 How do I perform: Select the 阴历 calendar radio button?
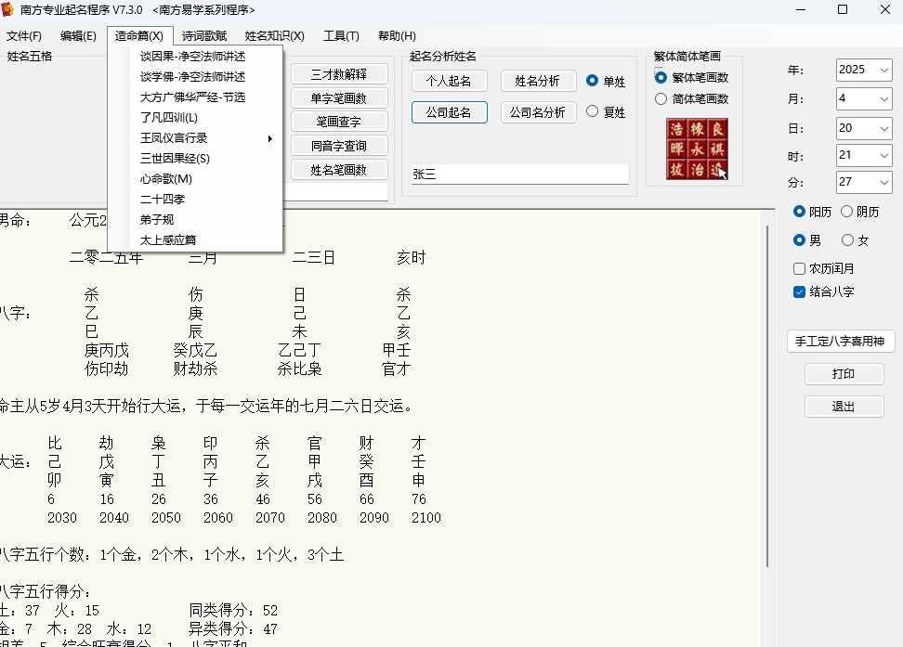846,212
